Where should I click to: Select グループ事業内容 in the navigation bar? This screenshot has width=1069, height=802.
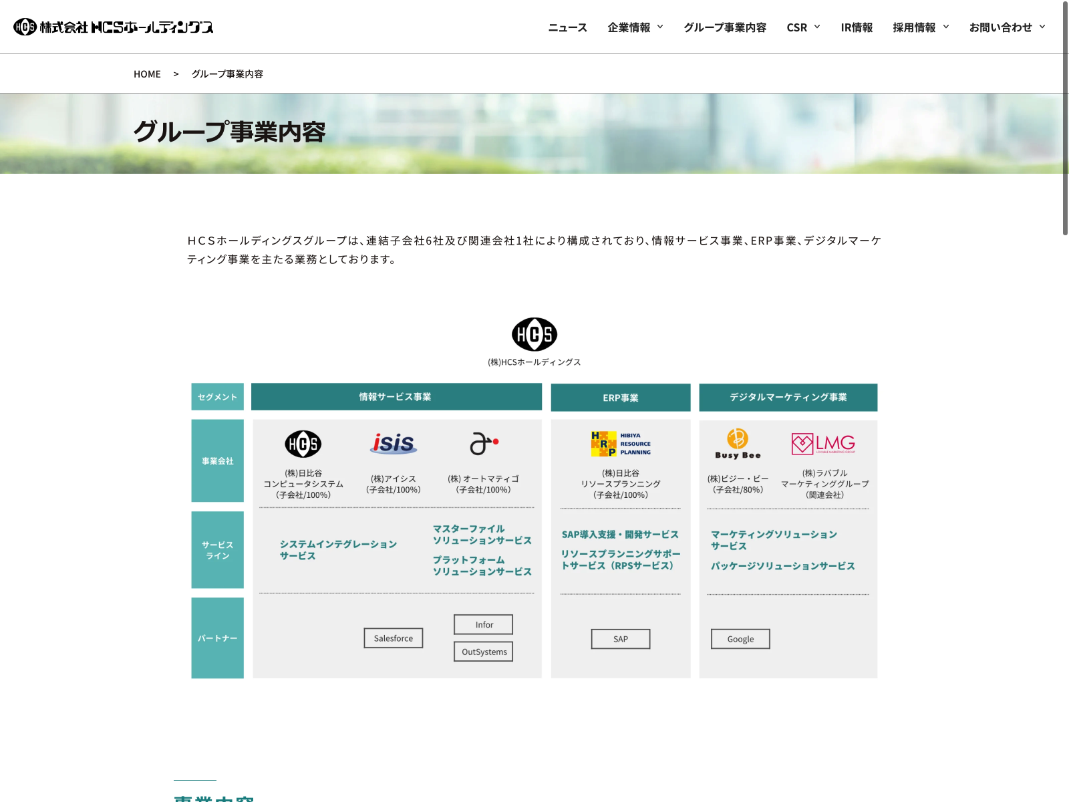point(725,27)
